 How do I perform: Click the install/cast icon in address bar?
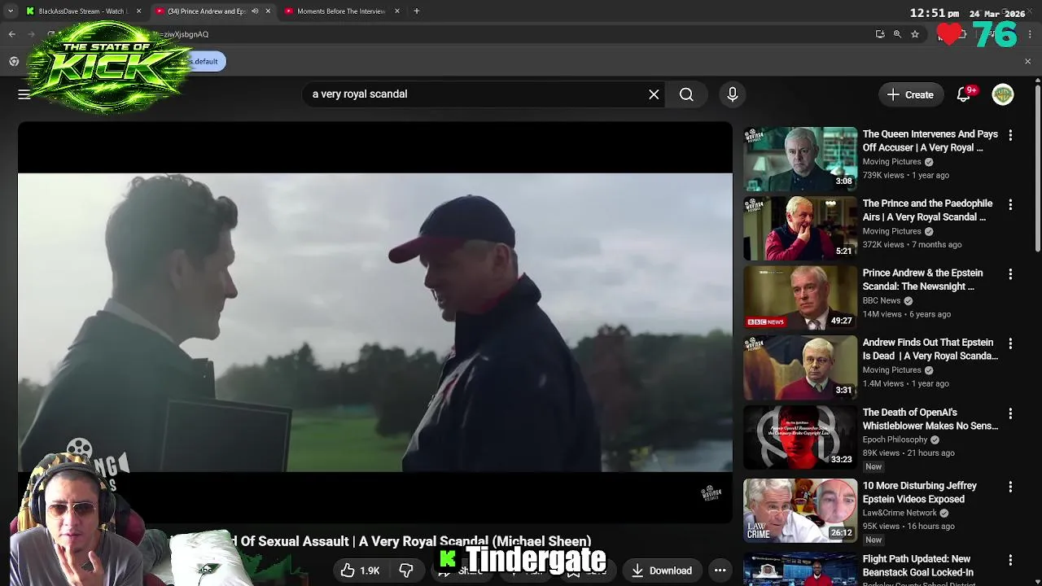(880, 34)
